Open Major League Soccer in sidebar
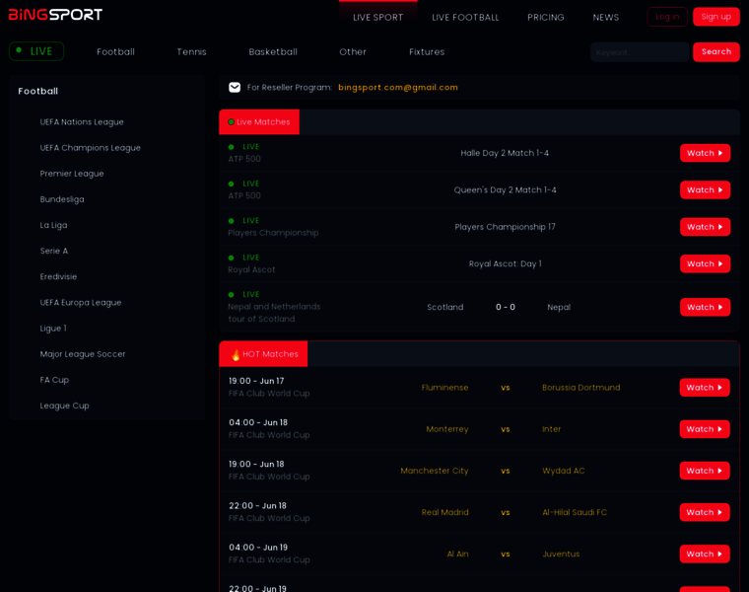 pos(83,354)
